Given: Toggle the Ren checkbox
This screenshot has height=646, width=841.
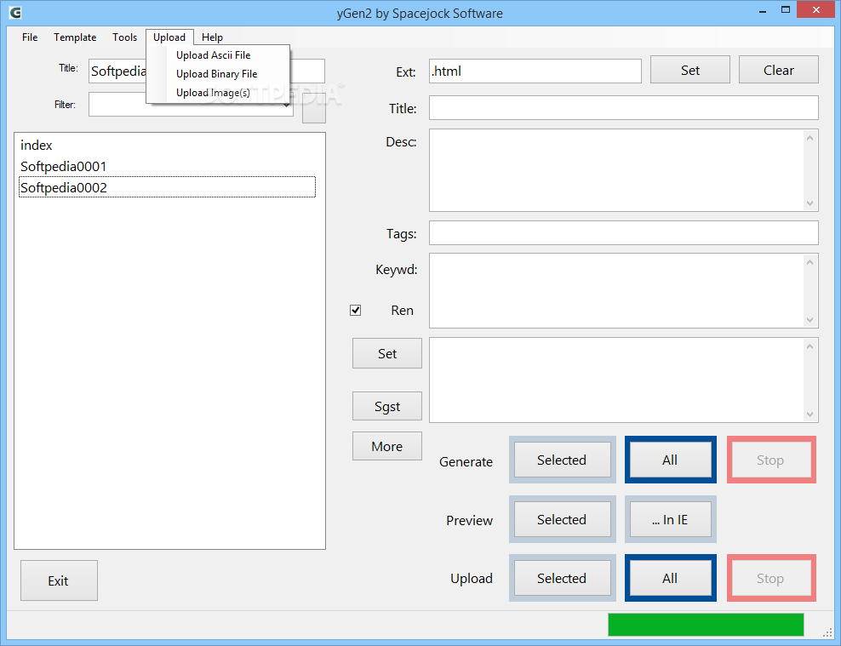Looking at the screenshot, I should coord(355,311).
